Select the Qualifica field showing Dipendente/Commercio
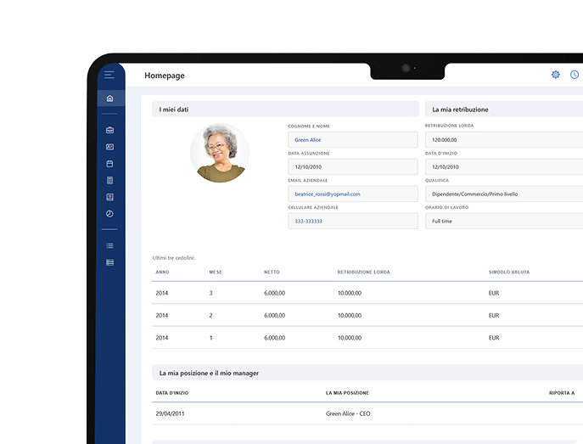Viewport: 583px width, 444px height. 503,194
